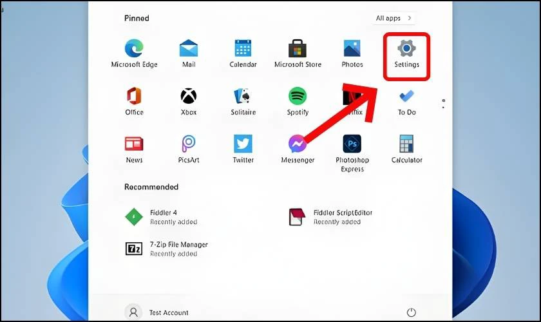Image resolution: width=541 pixels, height=322 pixels.
Task: Open the Test Account user menu
Action: pos(157,312)
